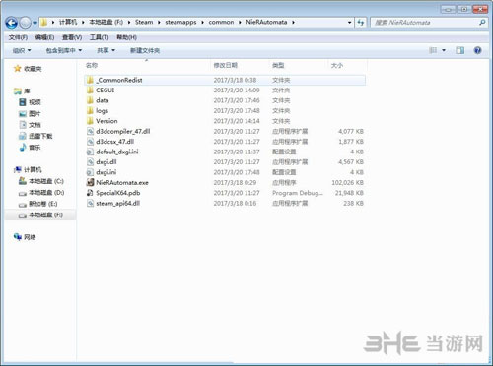
Task: Open 新加卷 (E:) in sidebar
Action: click(38, 204)
